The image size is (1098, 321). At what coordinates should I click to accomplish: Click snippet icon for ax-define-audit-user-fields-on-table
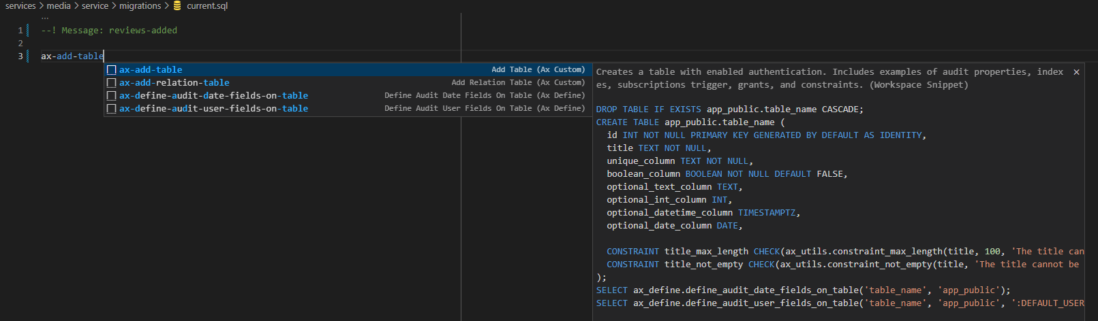[x=112, y=109]
